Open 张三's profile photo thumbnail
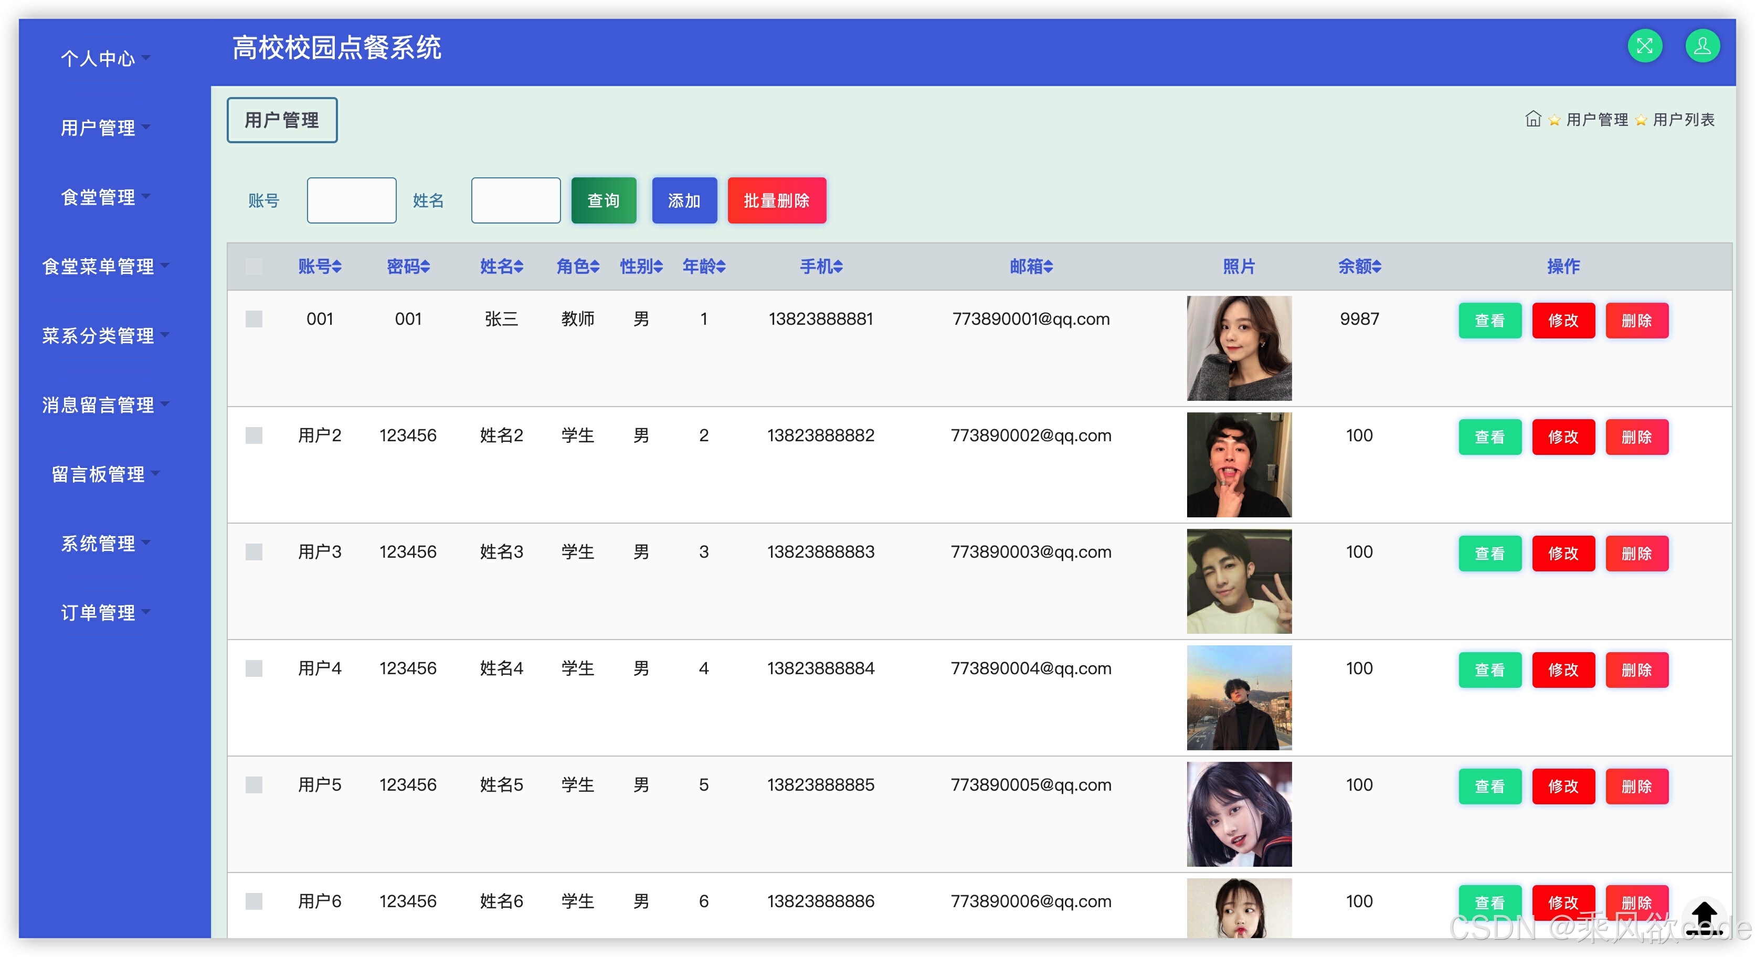Screen dimensions: 1755x957 pos(1238,348)
